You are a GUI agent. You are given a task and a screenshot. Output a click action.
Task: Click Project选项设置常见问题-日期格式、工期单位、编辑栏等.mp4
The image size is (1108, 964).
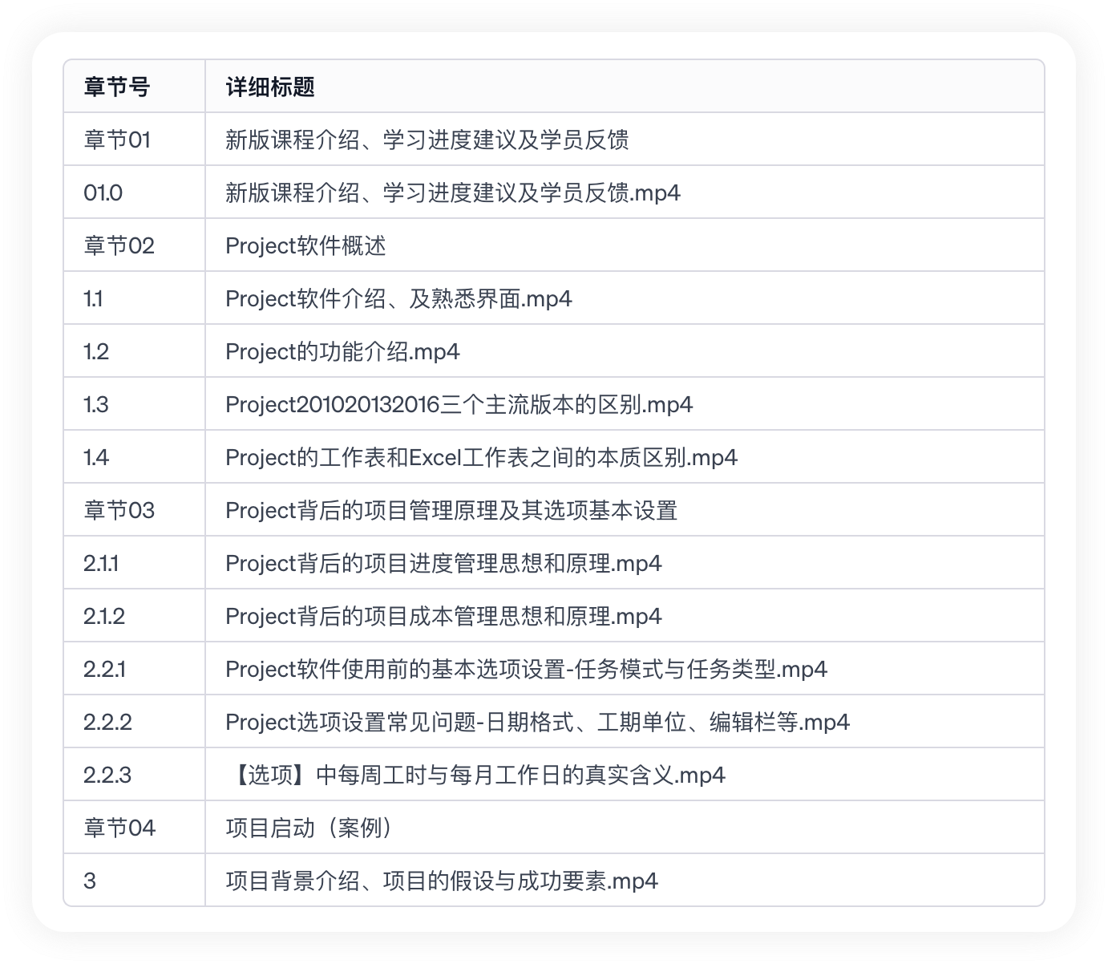tap(538, 722)
